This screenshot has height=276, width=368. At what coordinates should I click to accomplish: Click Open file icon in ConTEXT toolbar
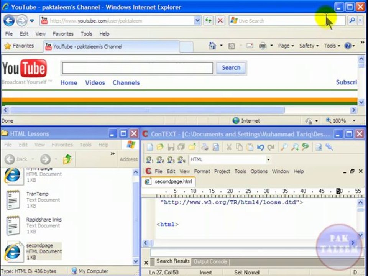(x=160, y=147)
